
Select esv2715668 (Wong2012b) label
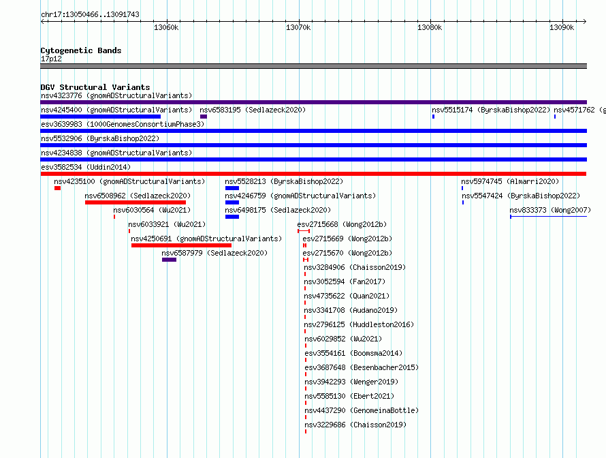click(x=342, y=224)
